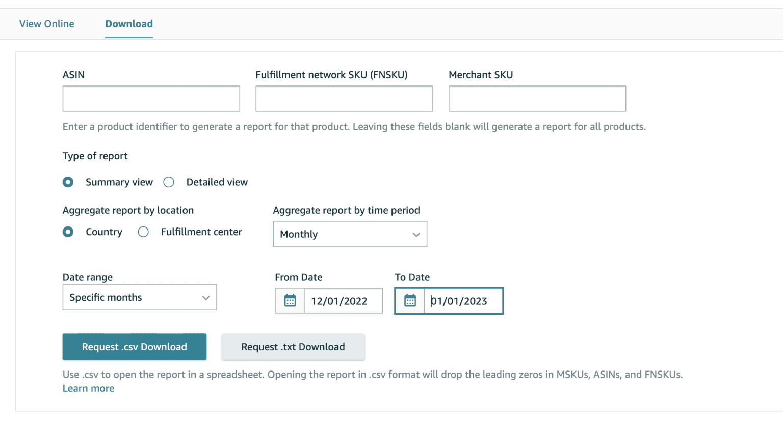Image resolution: width=783 pixels, height=428 pixels.
Task: Open the To Date calendar picker
Action: pos(410,301)
